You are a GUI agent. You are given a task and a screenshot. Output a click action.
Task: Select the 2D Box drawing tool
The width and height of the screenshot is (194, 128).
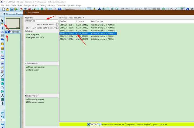click(2, 80)
